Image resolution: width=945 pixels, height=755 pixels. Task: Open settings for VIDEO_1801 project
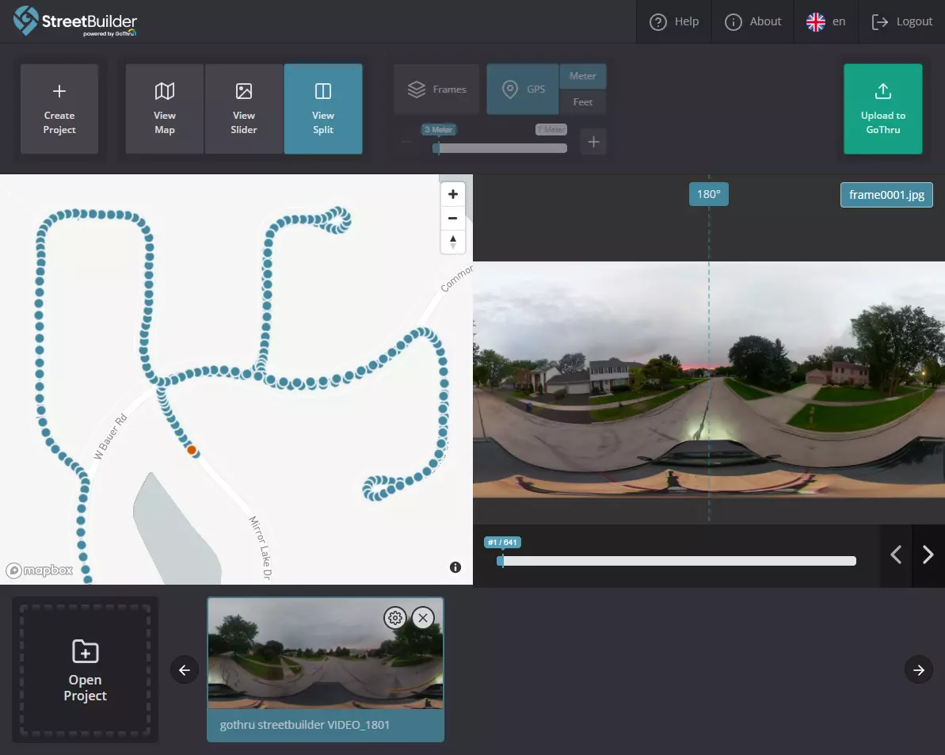coord(394,618)
